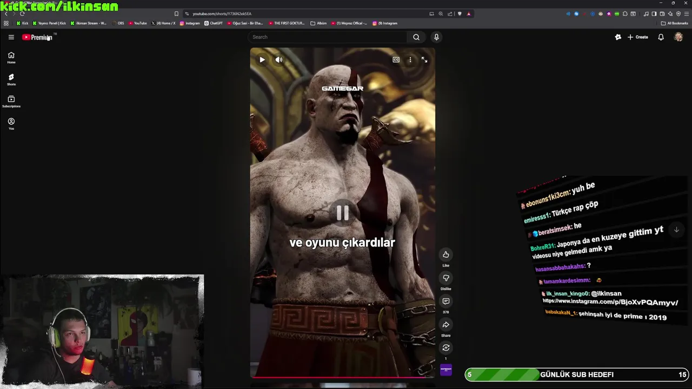This screenshot has height=389, width=692.
Task: Click the Remix icon below Share
Action: click(x=446, y=347)
